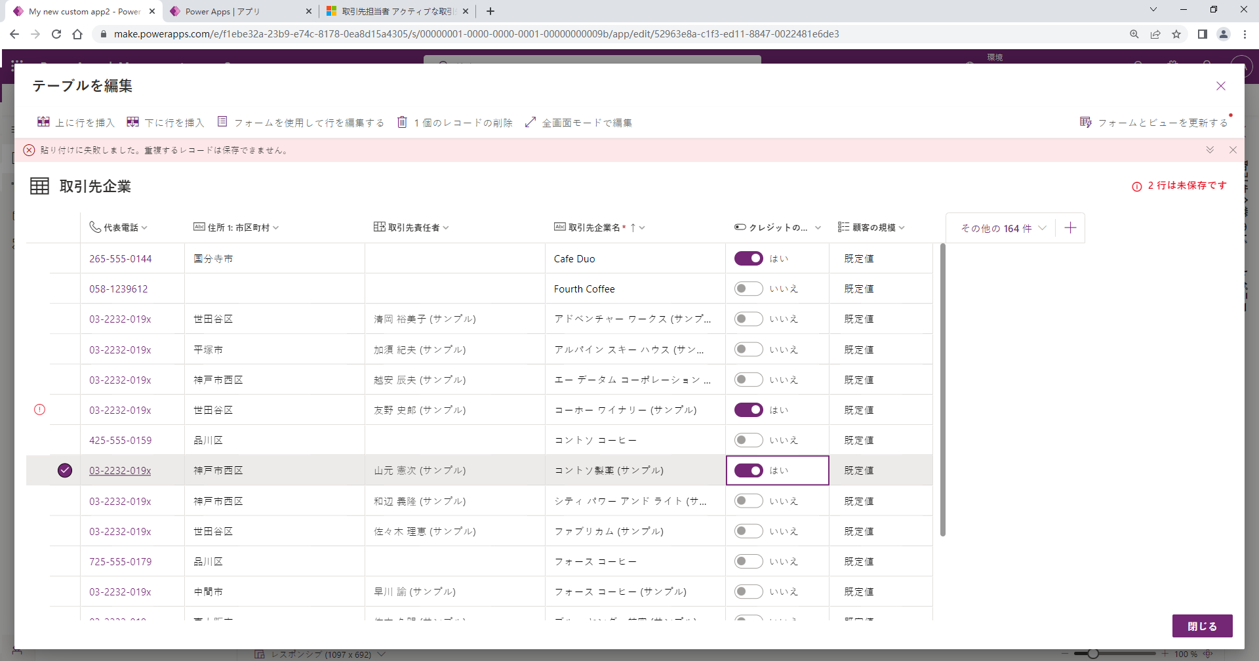Open the browser profile icon

(1223, 34)
